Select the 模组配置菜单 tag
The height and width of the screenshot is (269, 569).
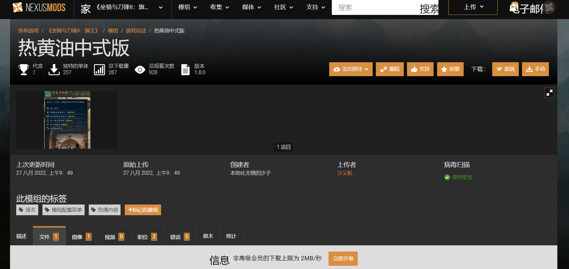(64, 210)
